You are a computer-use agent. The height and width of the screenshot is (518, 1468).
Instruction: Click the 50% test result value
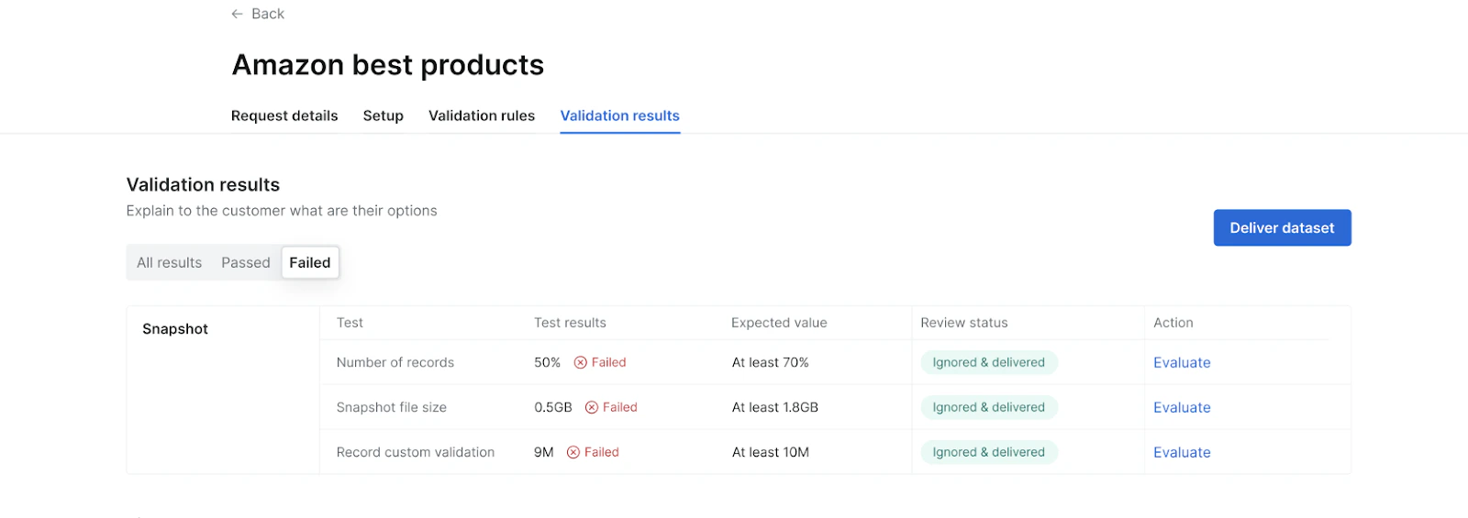pos(548,362)
